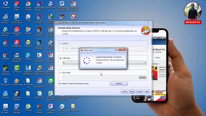
Task: Cancel the Media Builder wizard
Action: coord(139,92)
